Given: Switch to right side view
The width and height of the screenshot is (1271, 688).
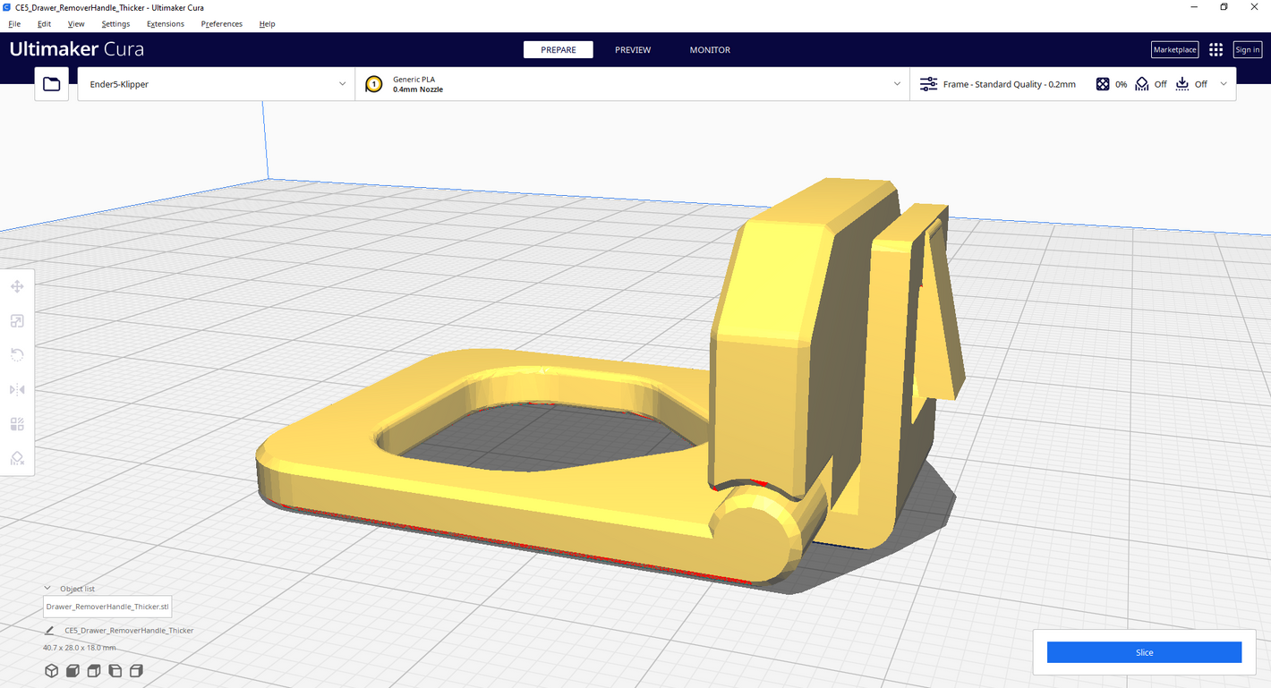Looking at the screenshot, I should 136,671.
